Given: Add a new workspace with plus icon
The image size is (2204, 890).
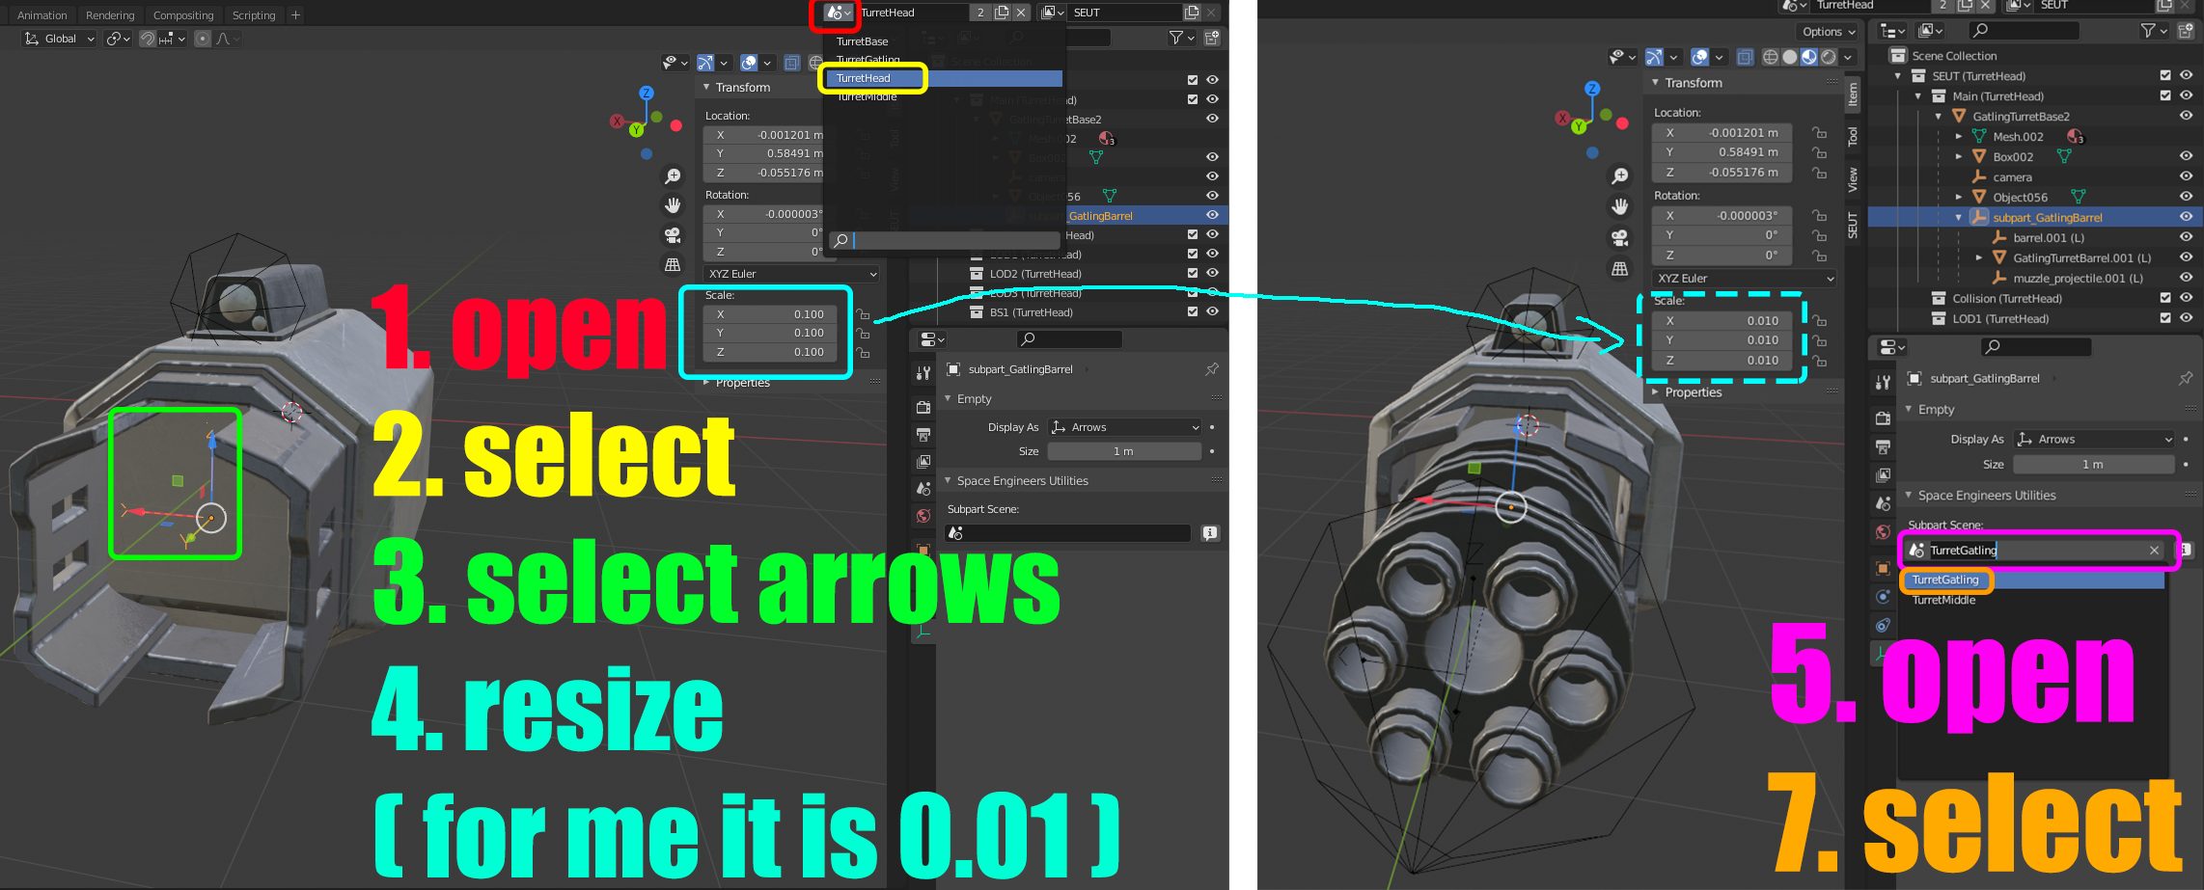Looking at the screenshot, I should click(x=296, y=15).
